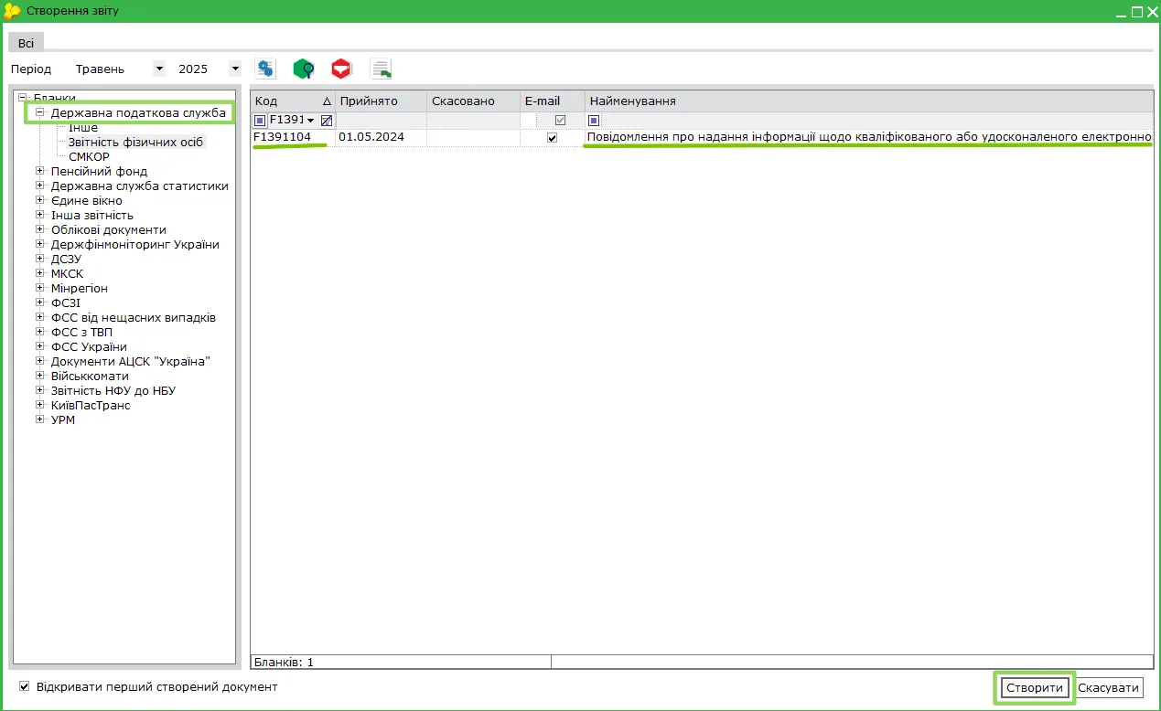Click the green hexagon search icon
The width and height of the screenshot is (1161, 711).
304,69
